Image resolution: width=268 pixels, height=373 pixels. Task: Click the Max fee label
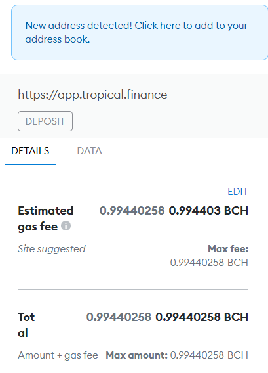tap(228, 249)
